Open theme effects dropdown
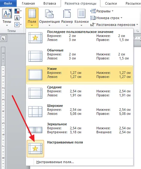The width and height of the screenshot is (141, 169). (x=18, y=25)
